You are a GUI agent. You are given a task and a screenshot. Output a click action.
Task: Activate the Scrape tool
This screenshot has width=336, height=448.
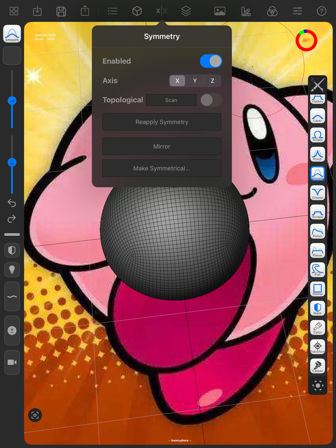pos(317,212)
